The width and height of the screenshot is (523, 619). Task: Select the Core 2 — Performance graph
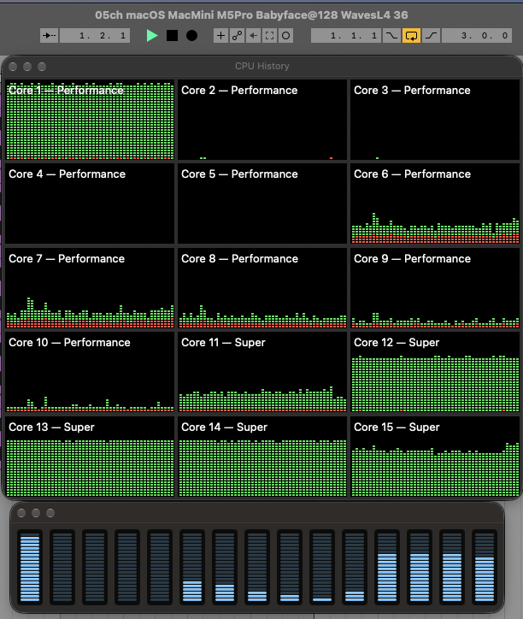[x=262, y=120]
